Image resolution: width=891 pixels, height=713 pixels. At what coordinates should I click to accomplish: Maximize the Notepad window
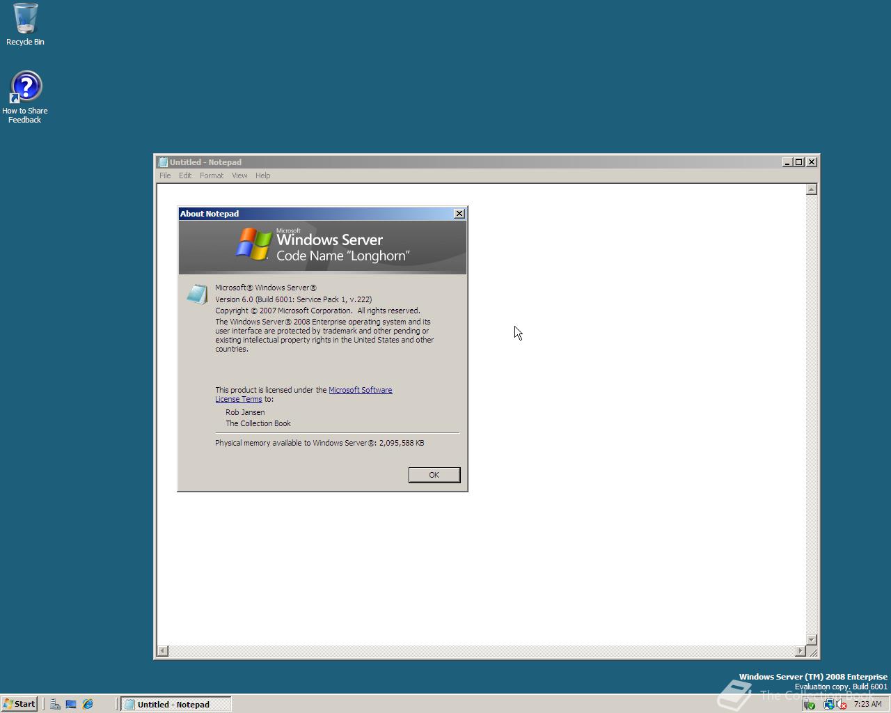pos(799,162)
